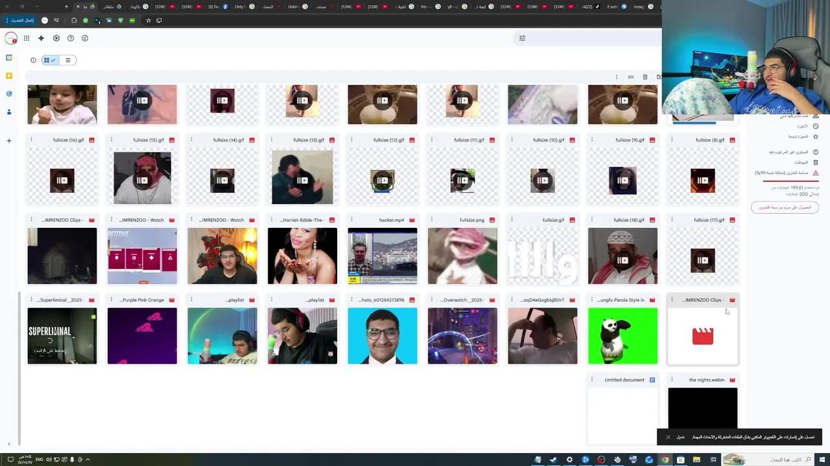Click the Drive search field
The height and width of the screenshot is (466, 830).
tap(587, 38)
